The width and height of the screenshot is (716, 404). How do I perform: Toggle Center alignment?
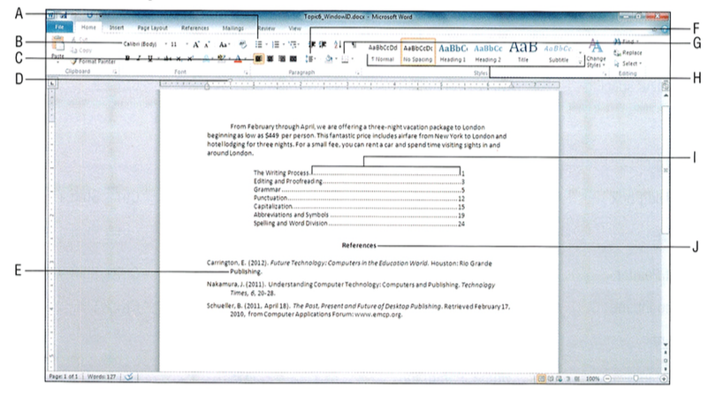click(x=270, y=58)
